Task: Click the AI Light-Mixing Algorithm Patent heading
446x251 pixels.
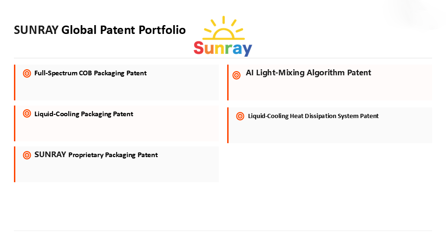Action: [x=308, y=73]
